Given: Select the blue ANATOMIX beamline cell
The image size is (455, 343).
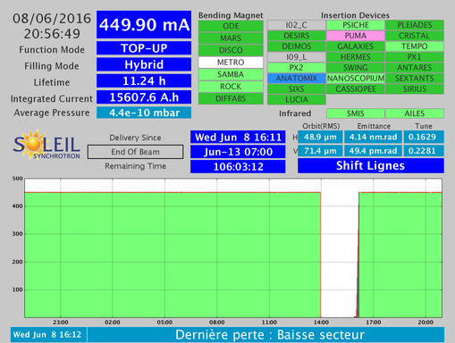Looking at the screenshot, I should pyautogui.click(x=296, y=79).
